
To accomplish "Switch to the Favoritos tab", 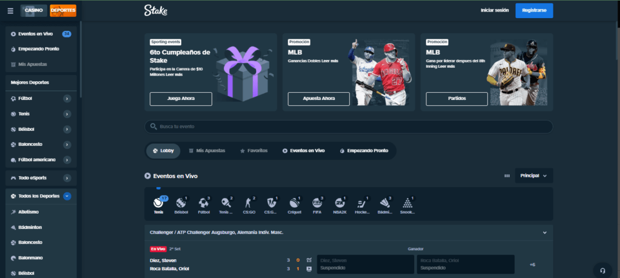I will [254, 151].
